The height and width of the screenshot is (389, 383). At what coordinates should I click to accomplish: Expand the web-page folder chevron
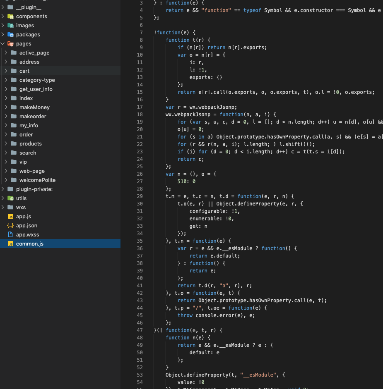tap(6, 171)
